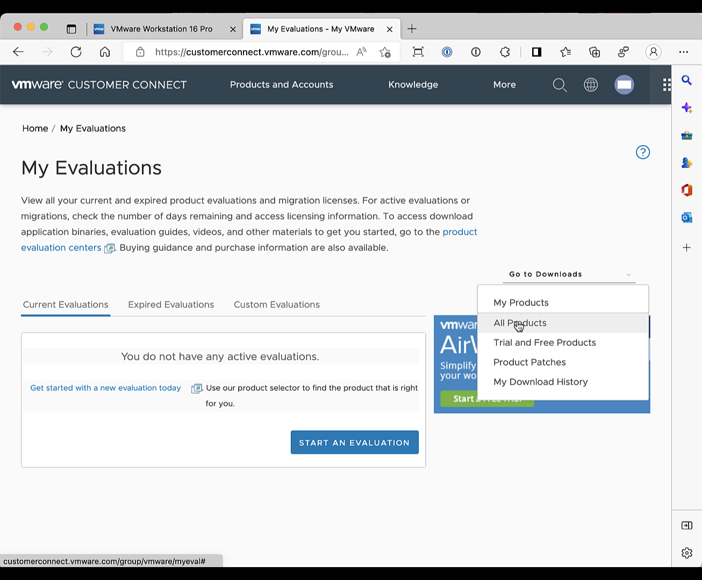702x580 pixels.
Task: Open the More navigation menu
Action: (504, 85)
